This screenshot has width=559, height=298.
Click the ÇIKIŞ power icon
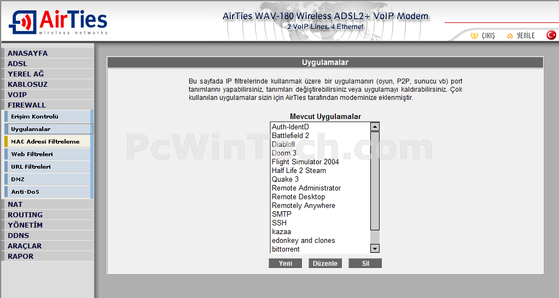click(474, 35)
